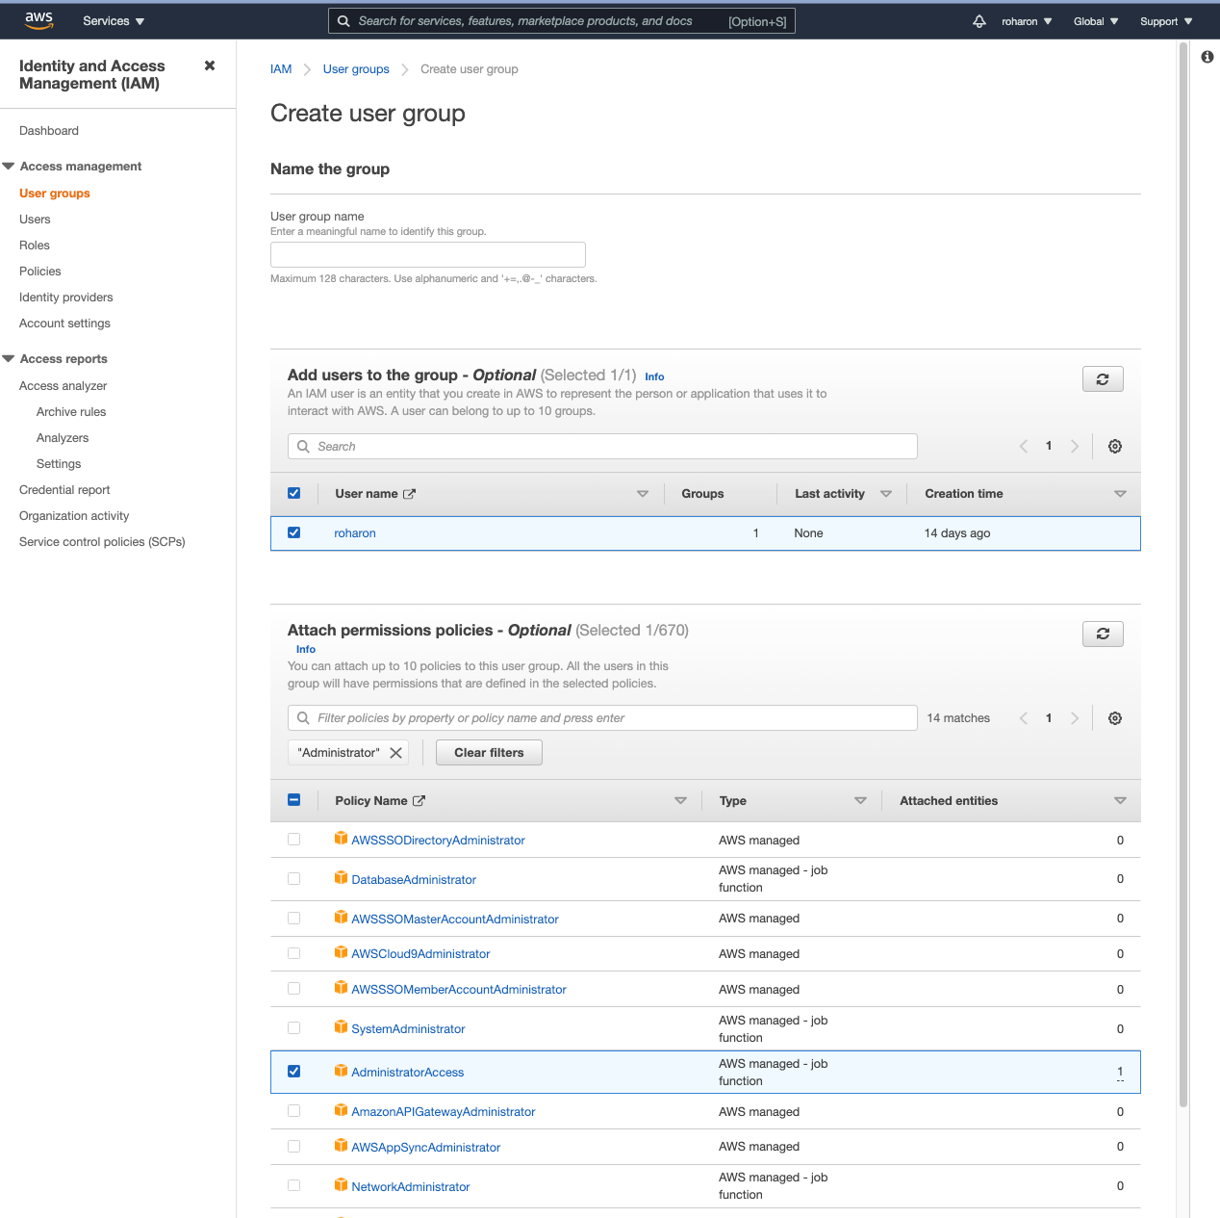Click policy icon next to AWSAppSyncAdministrator

tap(341, 1146)
